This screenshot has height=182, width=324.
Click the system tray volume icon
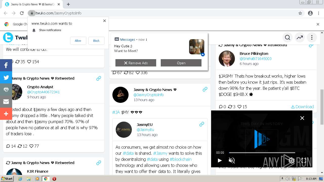288,179
